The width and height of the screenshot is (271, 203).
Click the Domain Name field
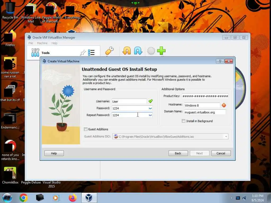205,112
